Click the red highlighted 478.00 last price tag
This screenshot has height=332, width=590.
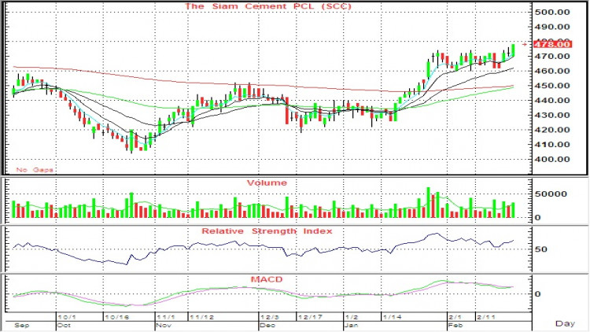coord(553,44)
